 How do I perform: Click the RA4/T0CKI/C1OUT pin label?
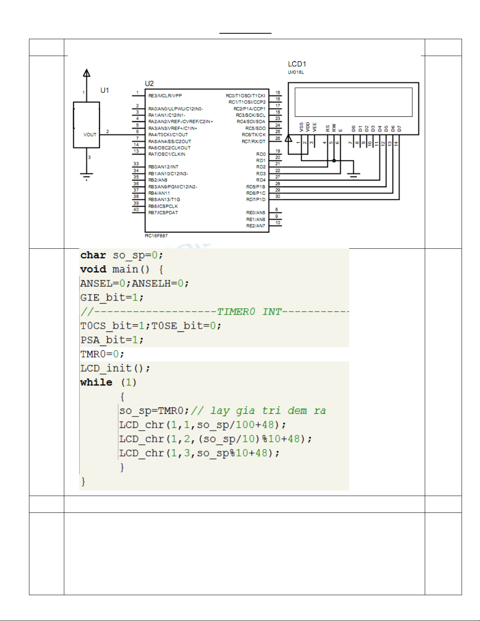click(168, 135)
